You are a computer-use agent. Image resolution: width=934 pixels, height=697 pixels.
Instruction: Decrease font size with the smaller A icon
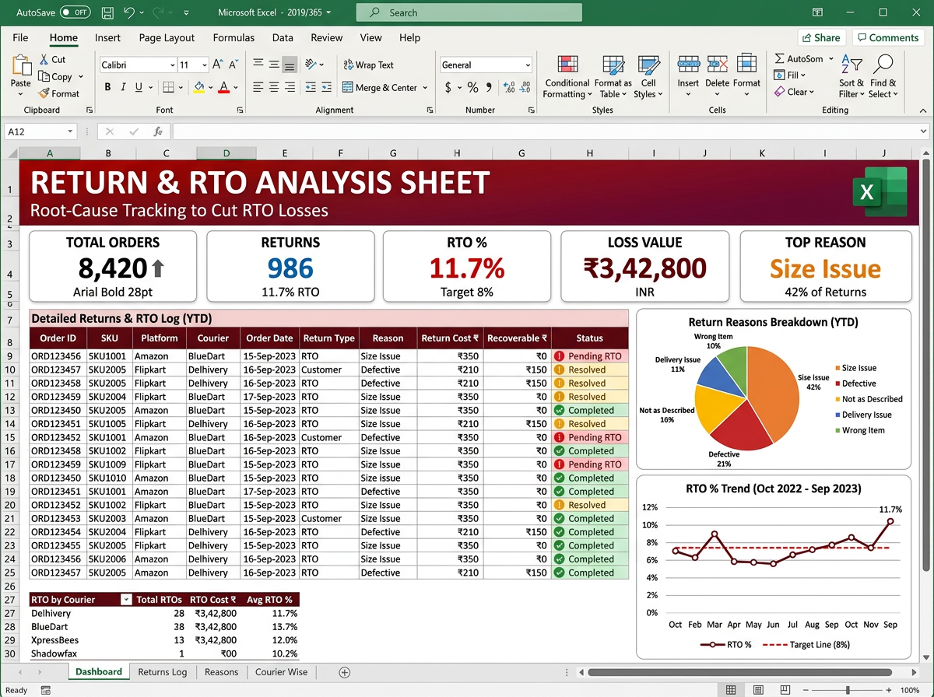[x=234, y=65]
